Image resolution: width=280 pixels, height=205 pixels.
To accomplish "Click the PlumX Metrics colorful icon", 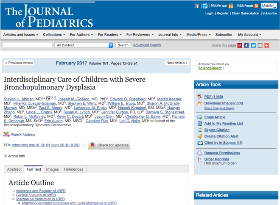I will [x=6, y=134].
